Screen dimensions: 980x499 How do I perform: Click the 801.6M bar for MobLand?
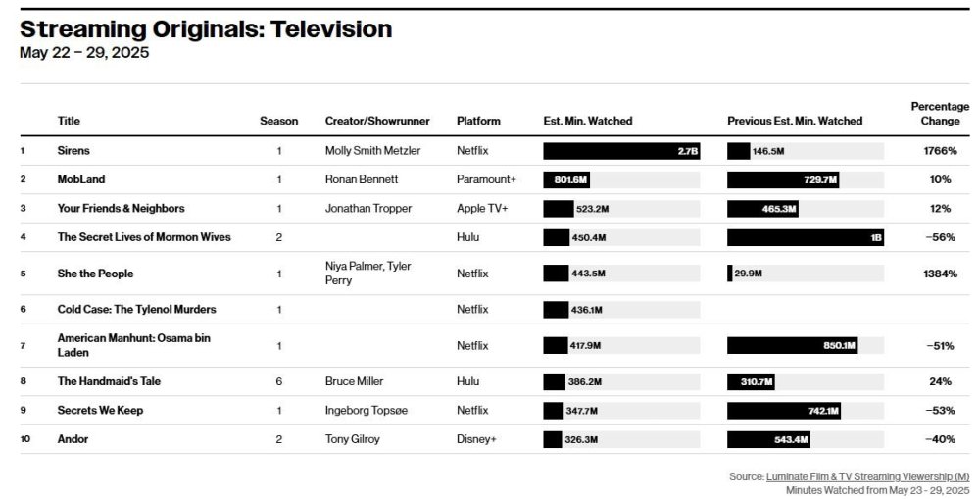coord(566,180)
